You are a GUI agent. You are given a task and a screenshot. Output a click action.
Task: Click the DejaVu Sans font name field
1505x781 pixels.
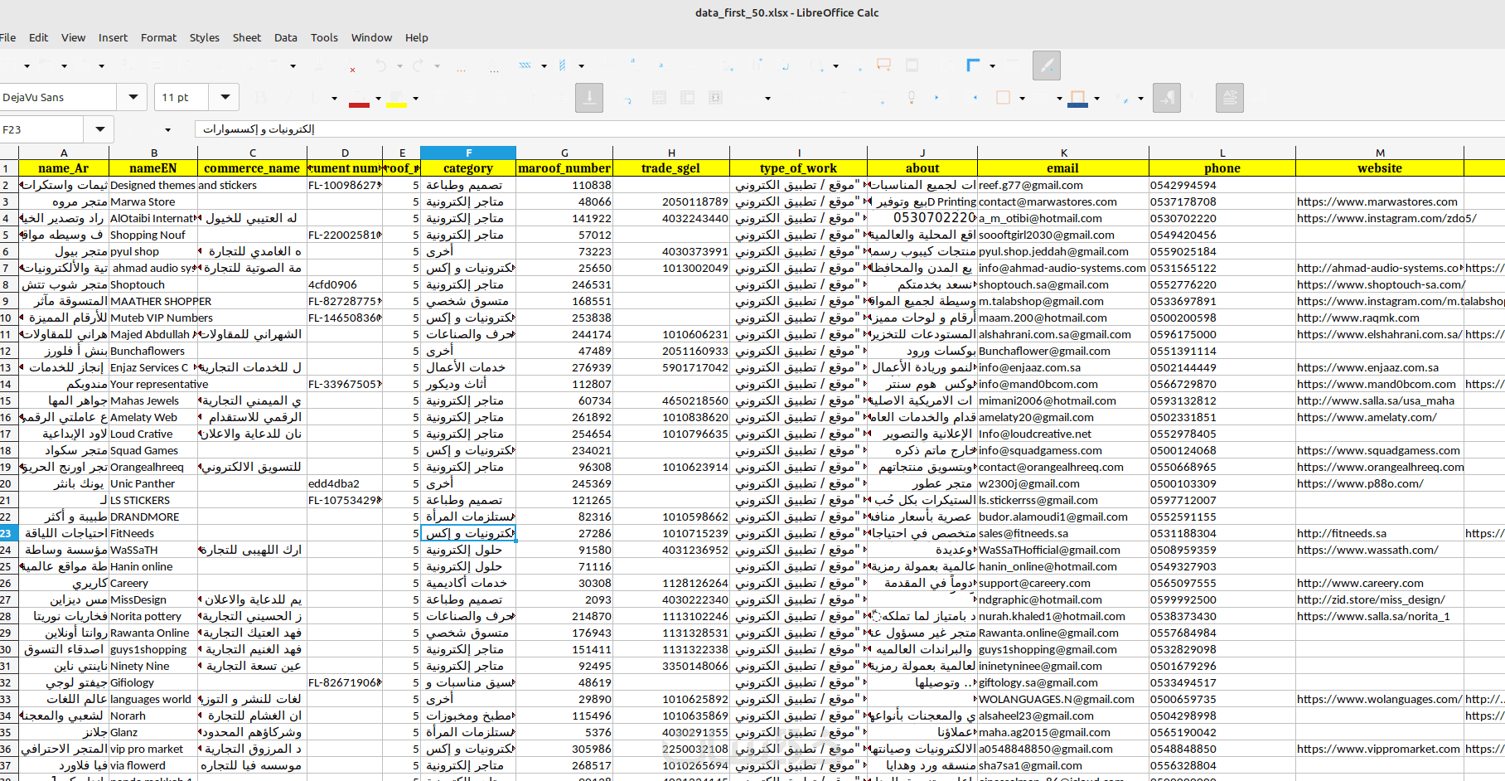coord(58,97)
